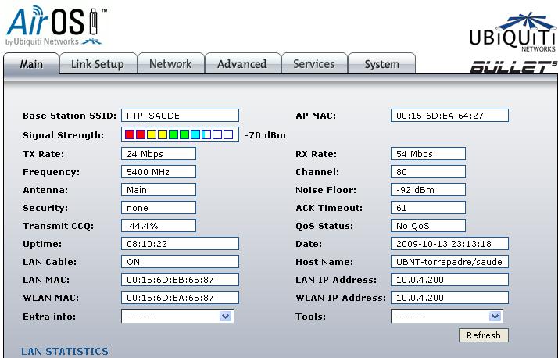Click the first red signal block
The image size is (558, 358).
point(130,134)
